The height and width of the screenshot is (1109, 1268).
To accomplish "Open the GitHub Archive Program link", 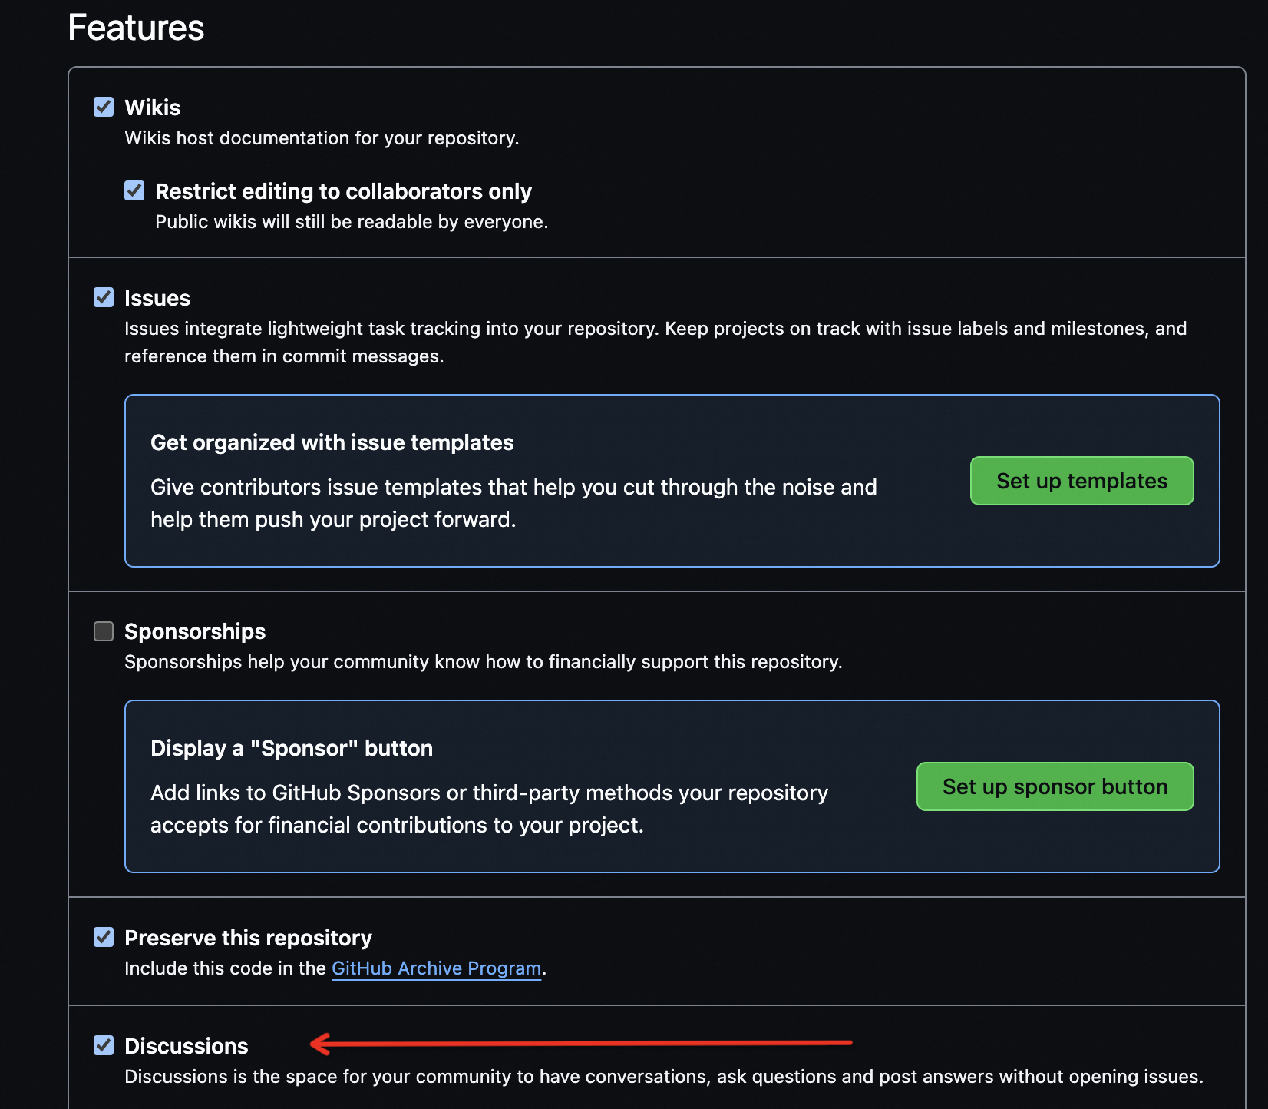I will [x=436, y=968].
